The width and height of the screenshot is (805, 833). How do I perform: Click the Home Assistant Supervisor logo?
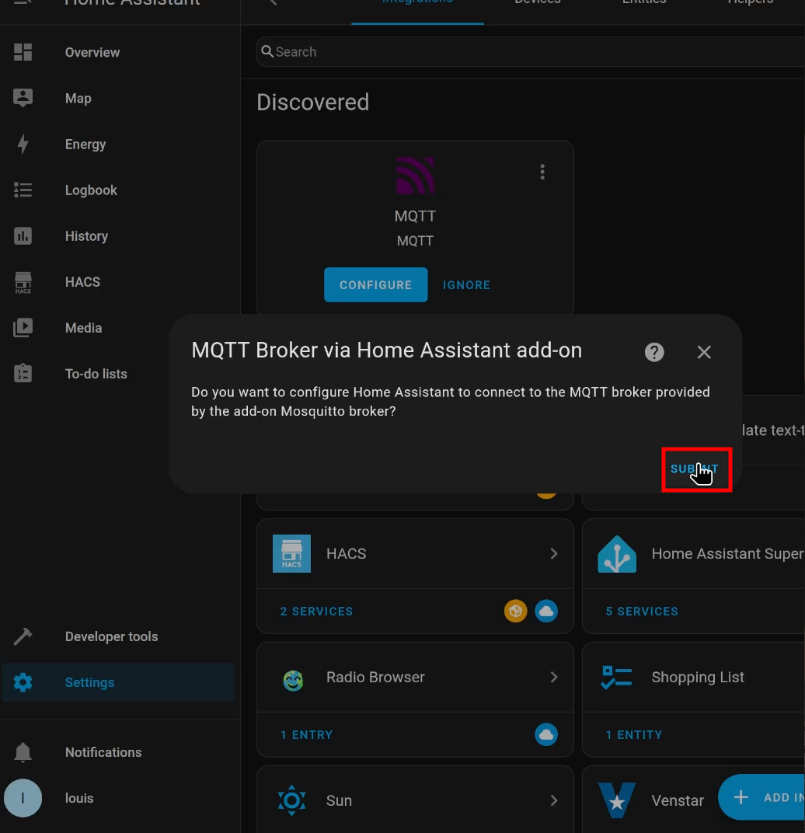(x=617, y=553)
